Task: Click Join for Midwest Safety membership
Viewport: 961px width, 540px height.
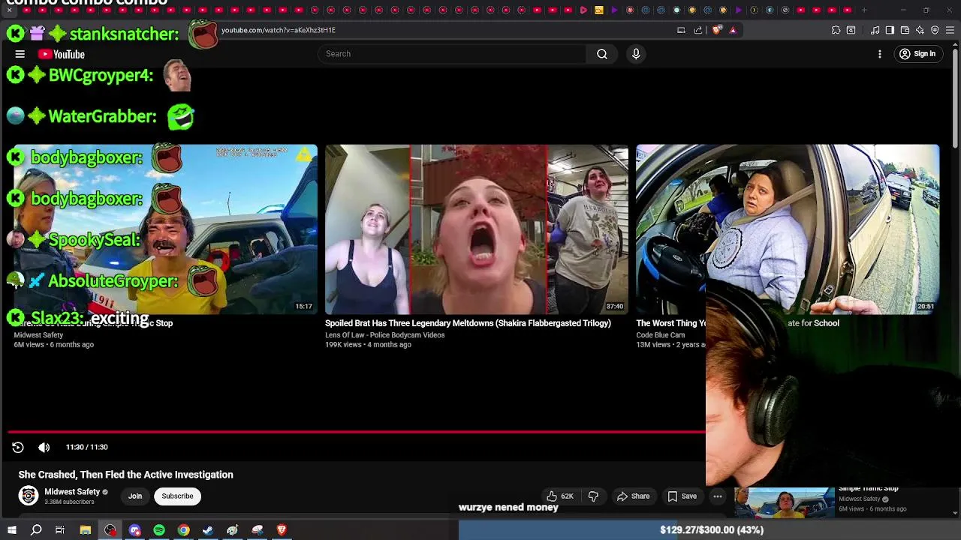Action: click(x=135, y=496)
